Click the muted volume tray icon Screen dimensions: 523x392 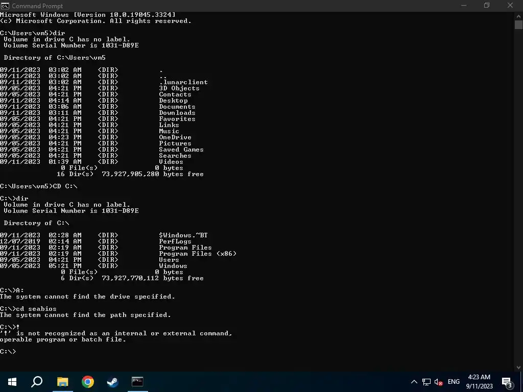[438, 382]
